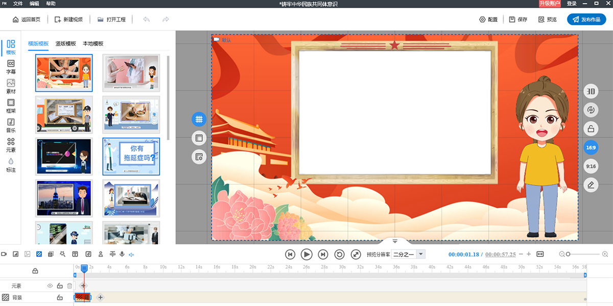
Task: Toggle visibility eye of 元素 track
Action: (x=50, y=286)
